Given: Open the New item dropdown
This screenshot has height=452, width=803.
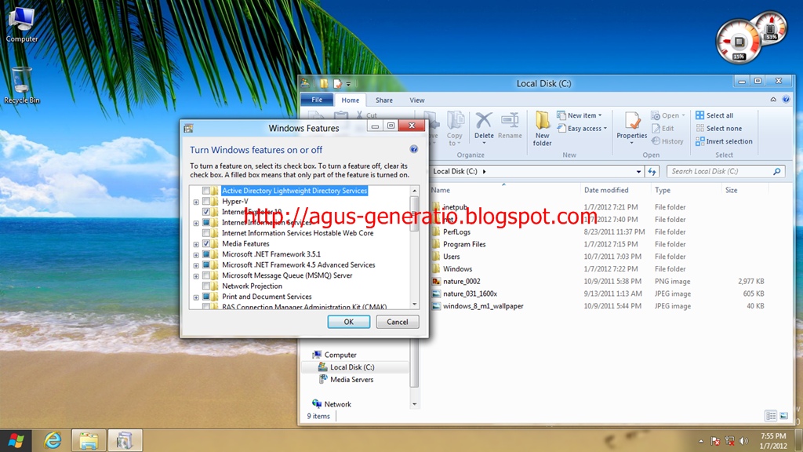Looking at the screenshot, I should 580,115.
